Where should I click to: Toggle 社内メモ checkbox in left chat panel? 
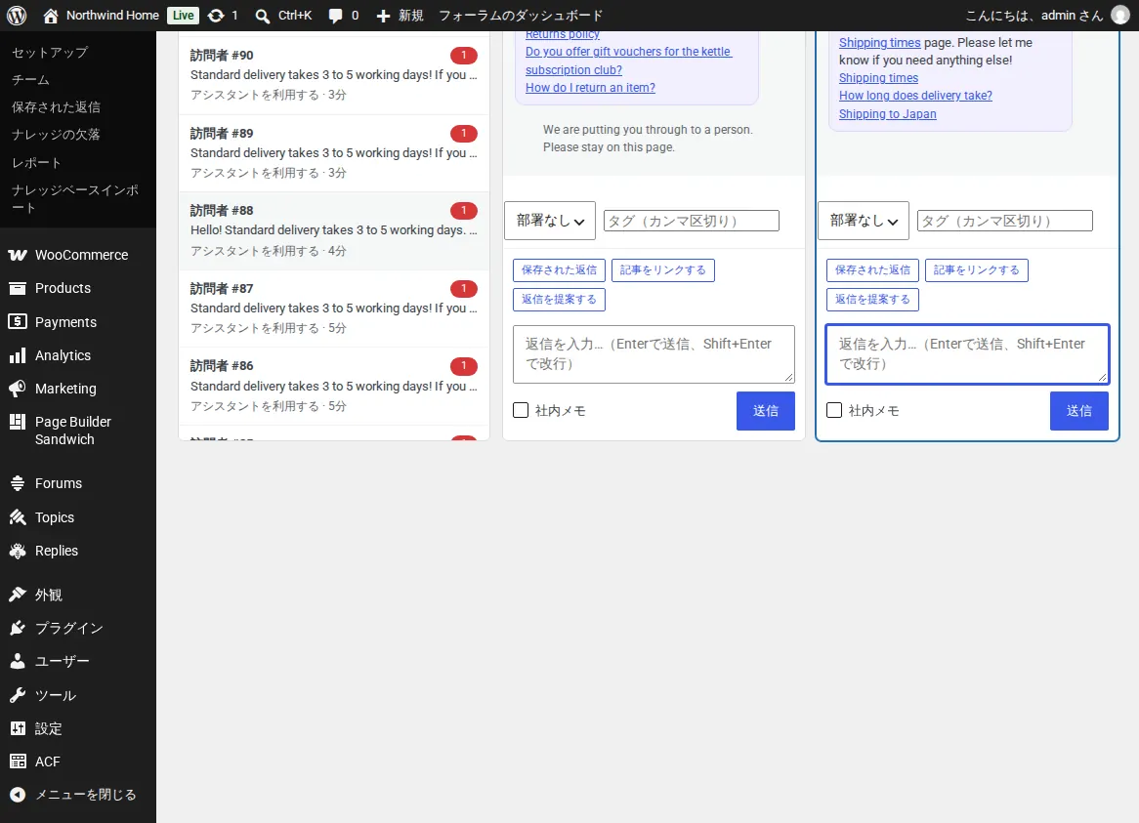coord(520,410)
